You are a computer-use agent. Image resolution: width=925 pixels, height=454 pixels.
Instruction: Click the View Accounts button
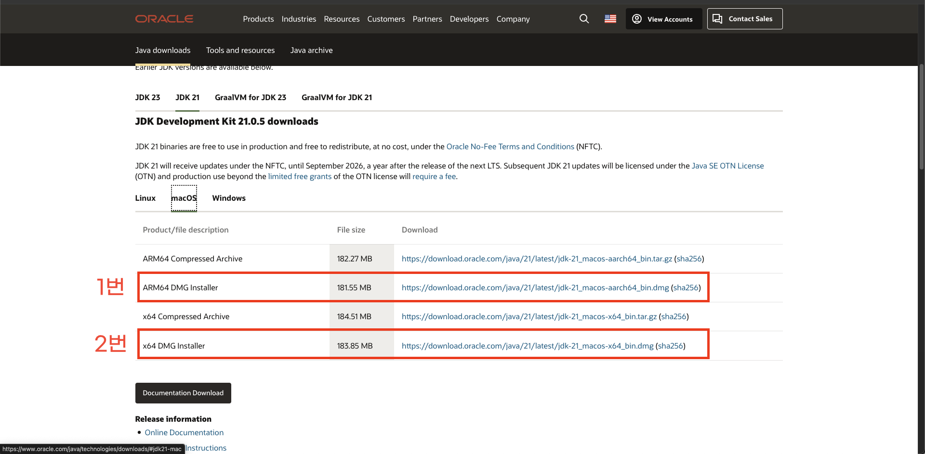click(x=664, y=19)
